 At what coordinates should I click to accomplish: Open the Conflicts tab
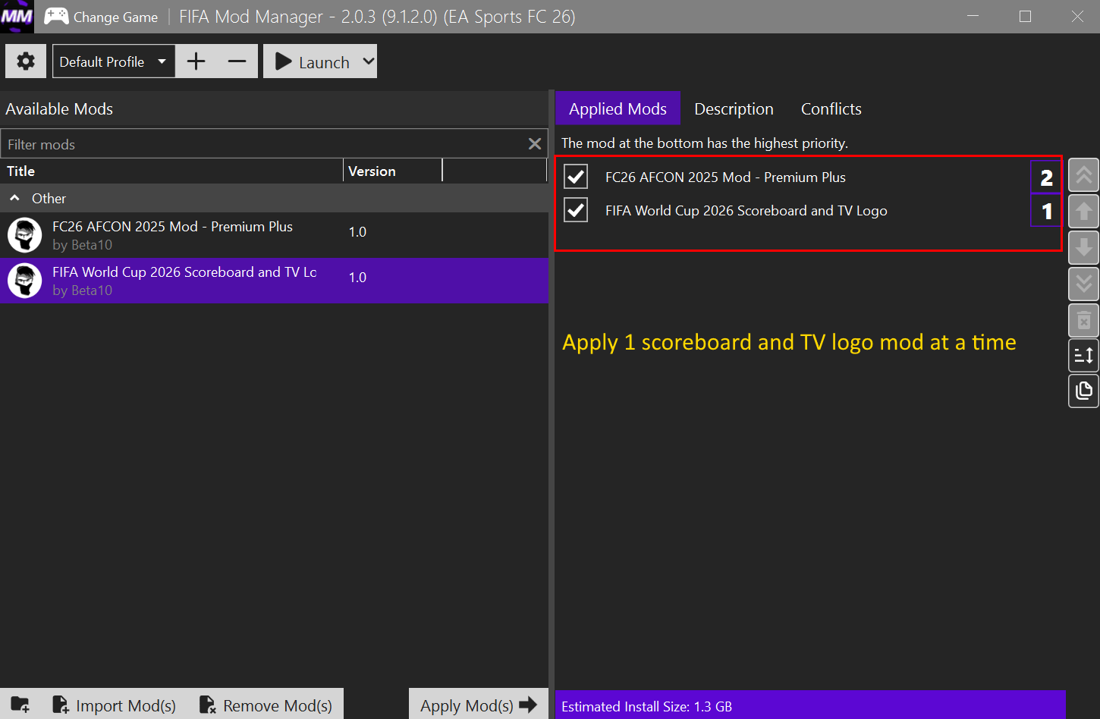click(831, 108)
